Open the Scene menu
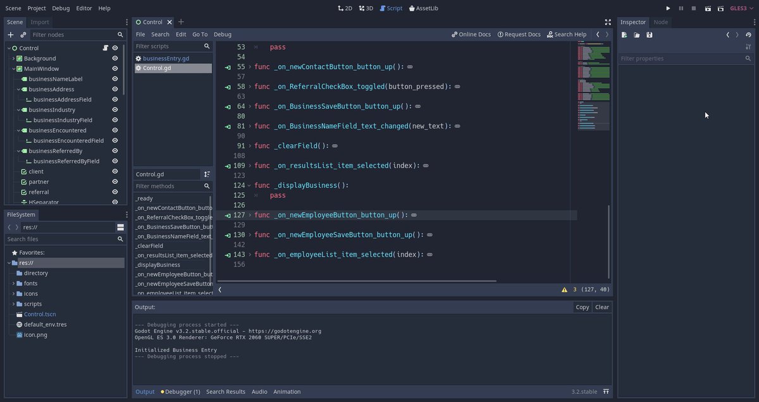This screenshot has height=402, width=759. pos(13,8)
